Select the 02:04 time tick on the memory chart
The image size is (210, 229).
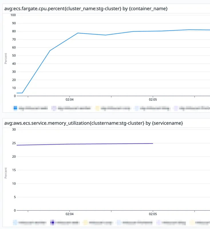[x=70, y=214]
